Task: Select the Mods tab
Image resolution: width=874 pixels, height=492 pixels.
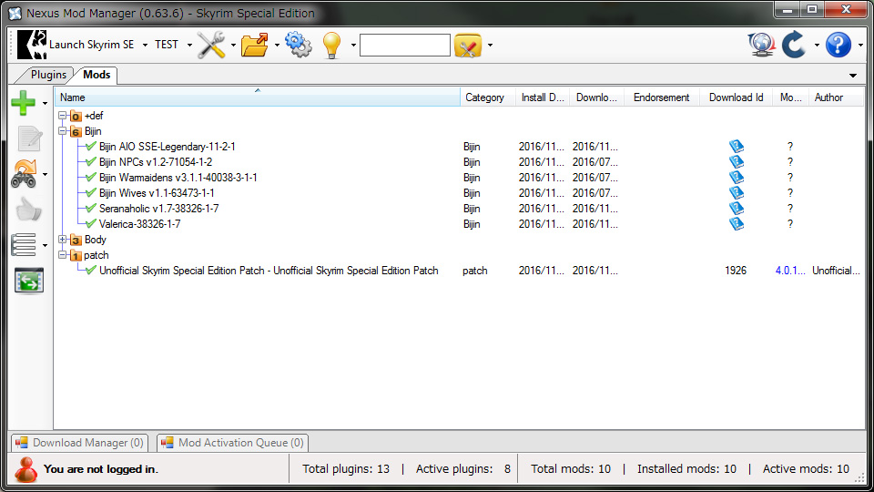Action: coord(97,75)
